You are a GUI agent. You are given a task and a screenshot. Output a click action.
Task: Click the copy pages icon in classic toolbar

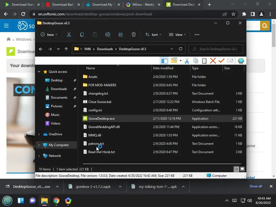point(196,61)
